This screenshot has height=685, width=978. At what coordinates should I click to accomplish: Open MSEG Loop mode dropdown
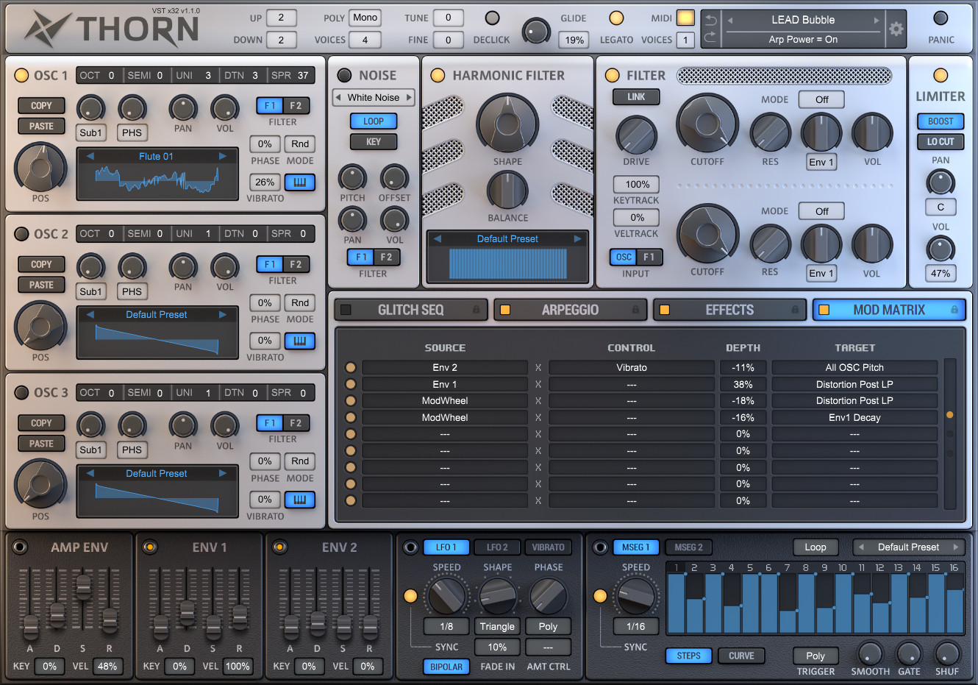(x=815, y=547)
